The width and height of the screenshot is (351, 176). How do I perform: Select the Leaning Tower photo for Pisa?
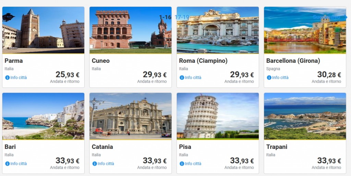[218, 116]
